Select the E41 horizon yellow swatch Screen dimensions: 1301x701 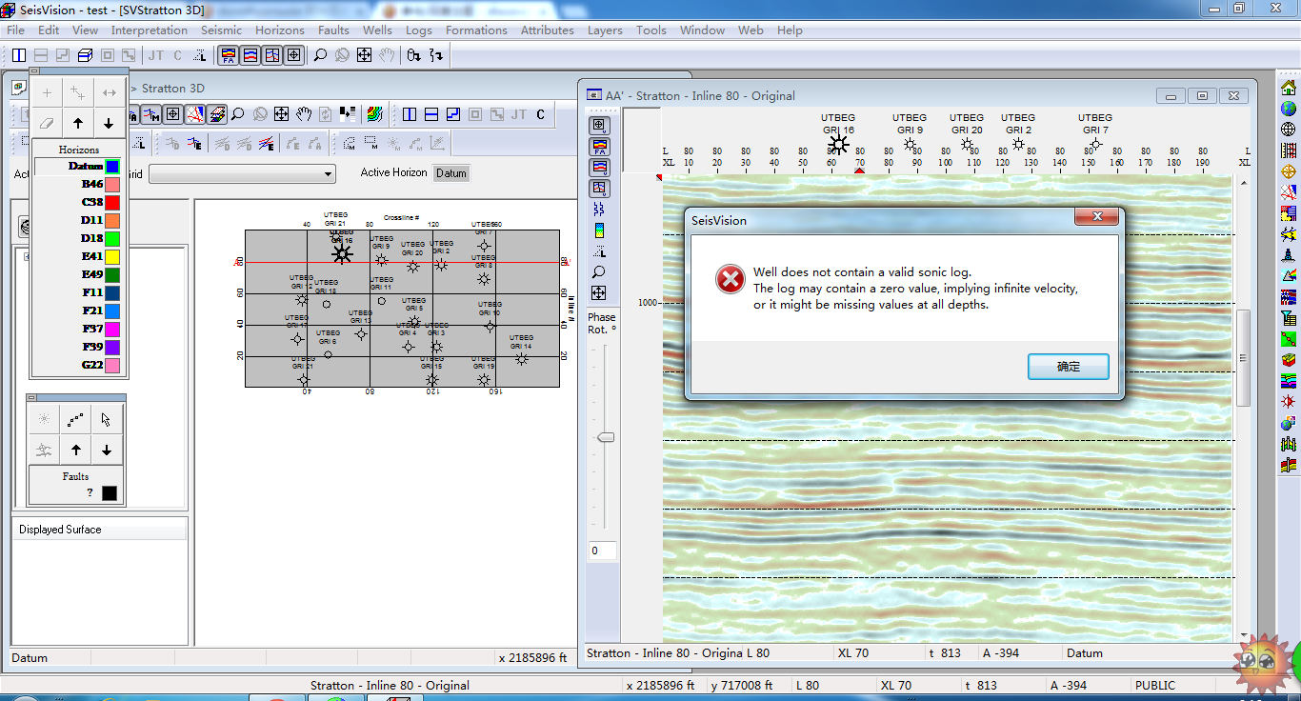[112, 257]
